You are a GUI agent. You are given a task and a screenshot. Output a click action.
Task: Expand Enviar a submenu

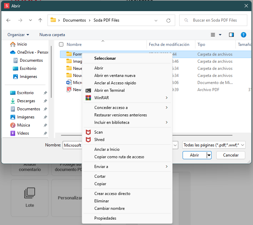(x=127, y=167)
